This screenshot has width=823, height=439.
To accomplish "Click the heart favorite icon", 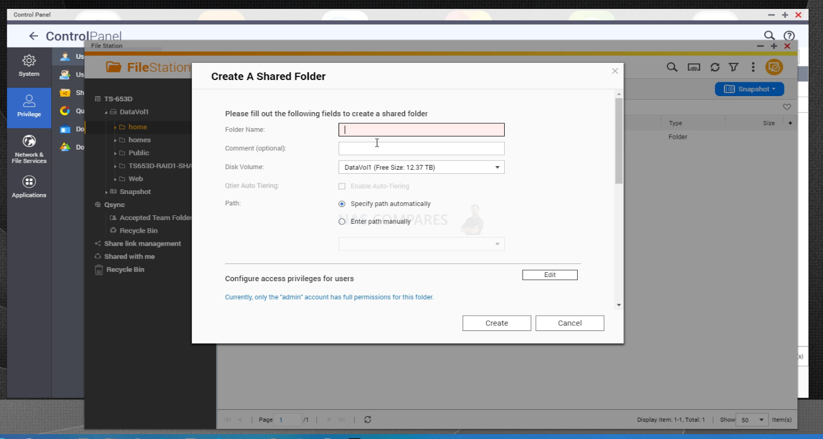I will tap(787, 107).
